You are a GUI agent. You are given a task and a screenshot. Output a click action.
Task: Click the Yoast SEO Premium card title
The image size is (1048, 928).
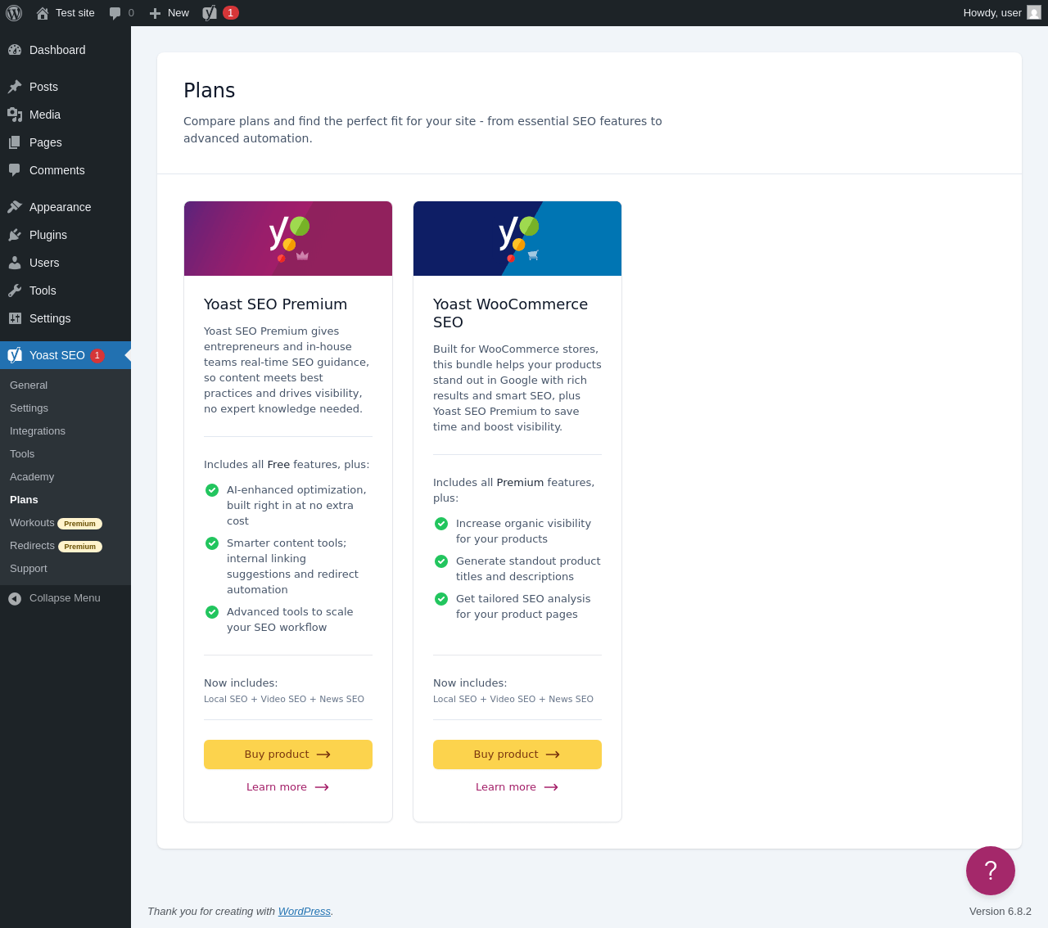[x=276, y=304]
